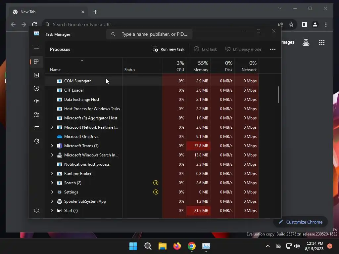Close the New Tab tab in Chrome

click(82, 12)
